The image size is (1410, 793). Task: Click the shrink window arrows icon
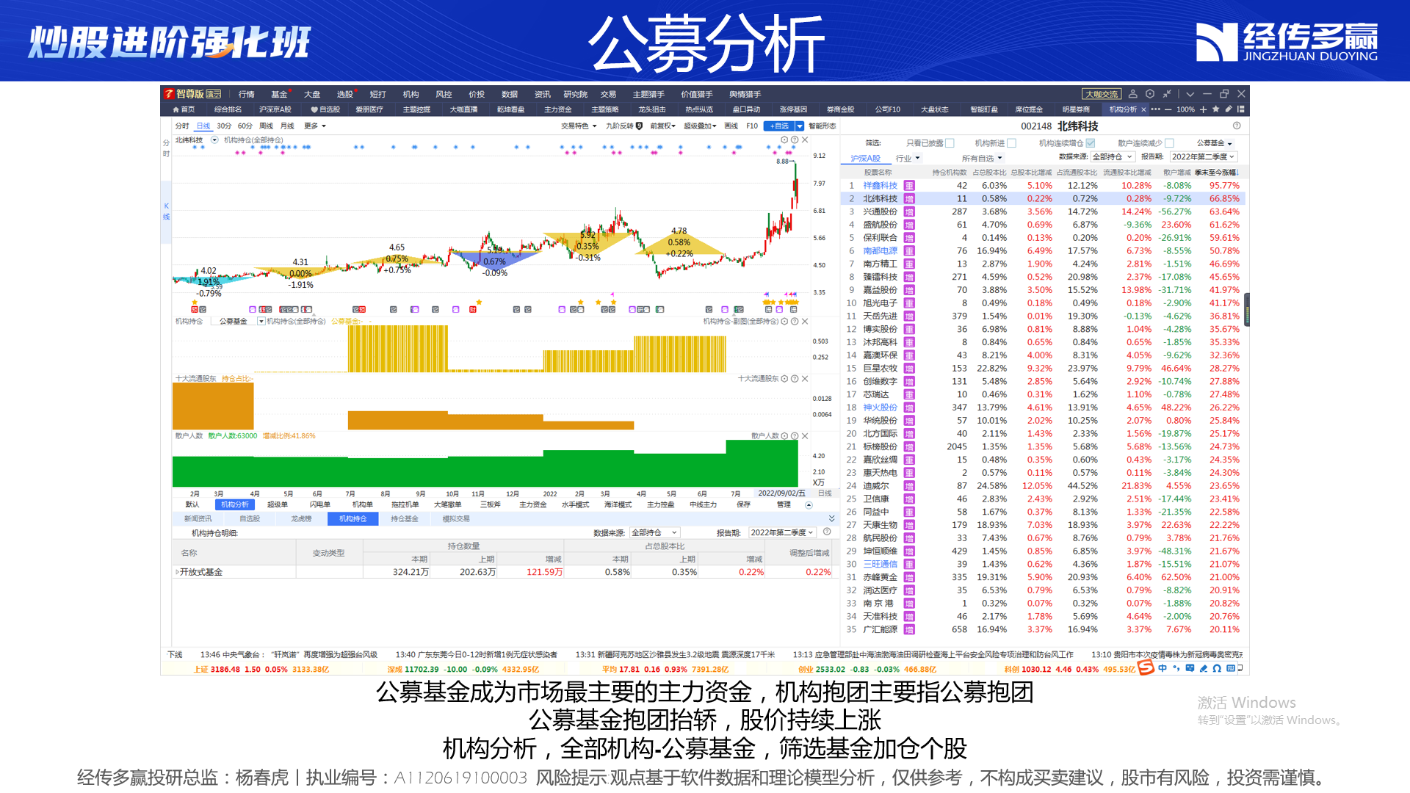(1167, 94)
